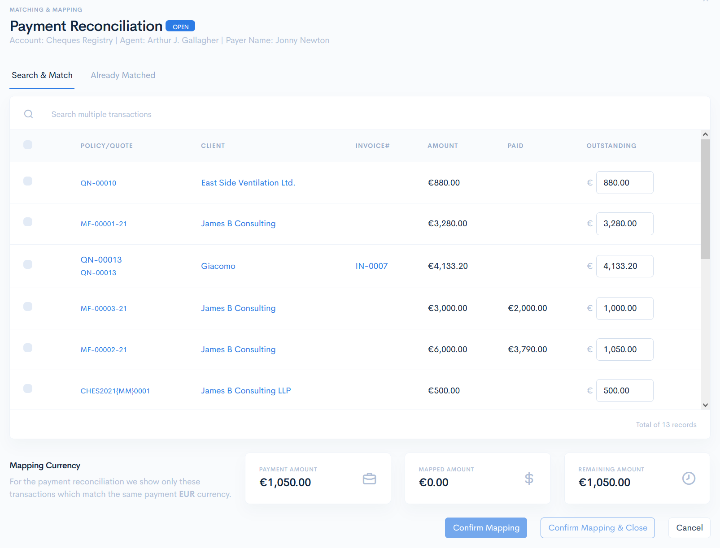
Task: Click the table vertical scrollbar thumb
Action: [x=705, y=199]
